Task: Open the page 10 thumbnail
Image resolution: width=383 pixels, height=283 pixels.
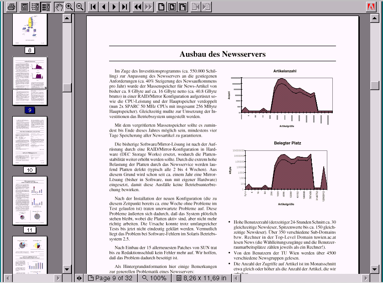Action: point(30,141)
